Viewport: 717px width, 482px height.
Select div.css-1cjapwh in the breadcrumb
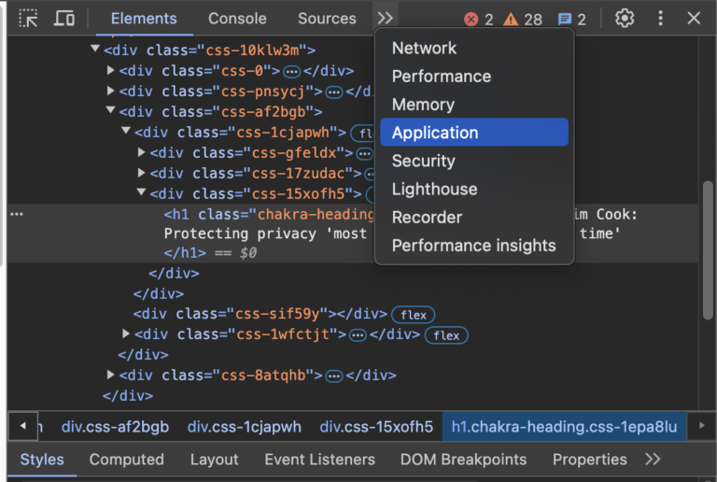pos(245,427)
